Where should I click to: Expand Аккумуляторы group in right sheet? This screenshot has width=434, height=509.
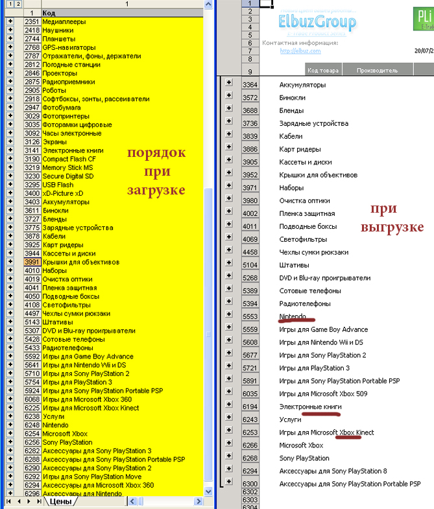click(229, 82)
